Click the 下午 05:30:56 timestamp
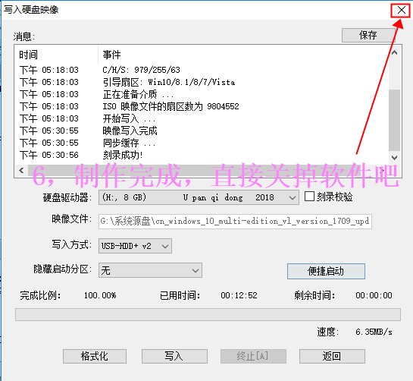This screenshot has width=413, height=381. point(49,155)
